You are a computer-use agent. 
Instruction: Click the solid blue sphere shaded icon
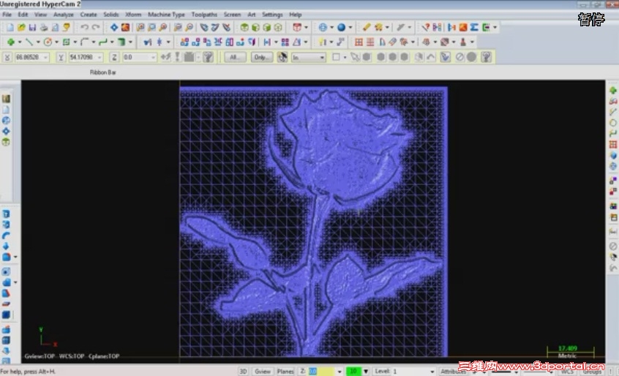342,27
